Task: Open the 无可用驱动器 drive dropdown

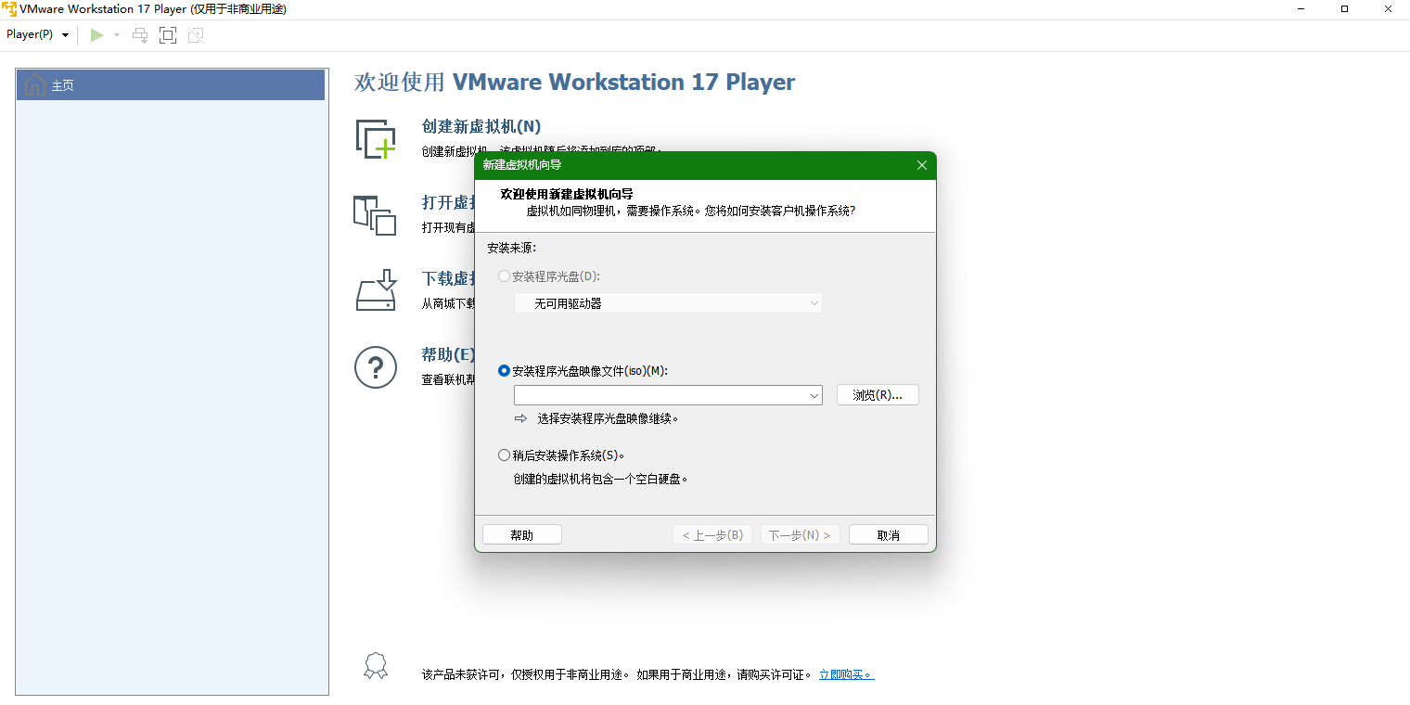Action: [814, 303]
